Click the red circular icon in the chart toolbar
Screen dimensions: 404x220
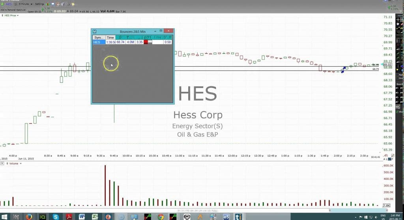pyautogui.click(x=58, y=4)
